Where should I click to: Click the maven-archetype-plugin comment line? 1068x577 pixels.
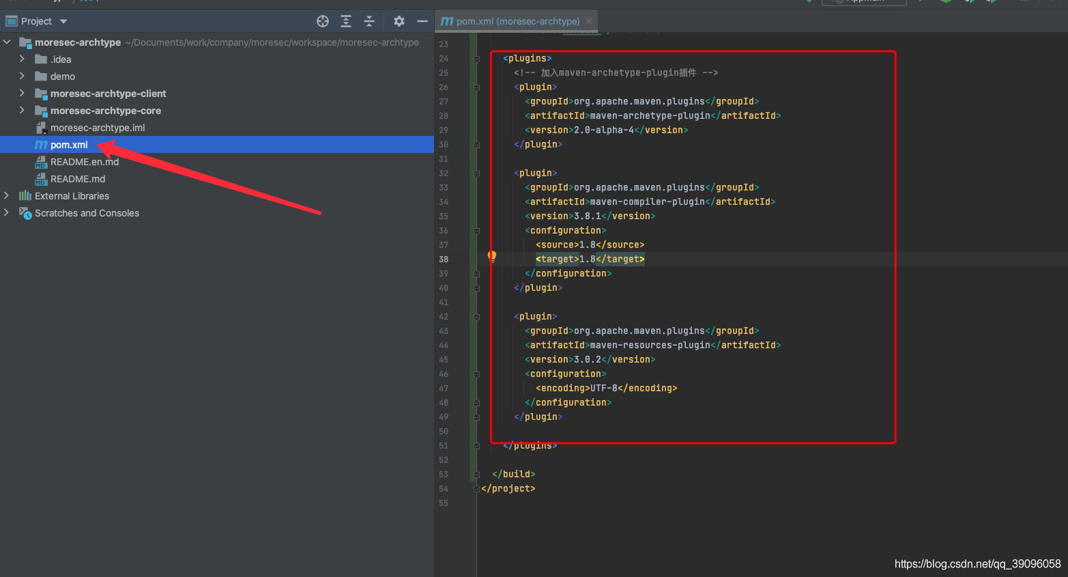(616, 73)
